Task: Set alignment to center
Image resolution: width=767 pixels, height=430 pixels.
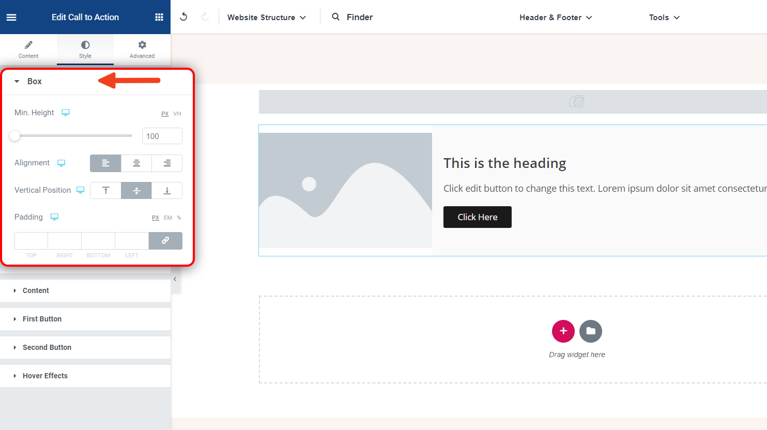Action: tap(136, 163)
